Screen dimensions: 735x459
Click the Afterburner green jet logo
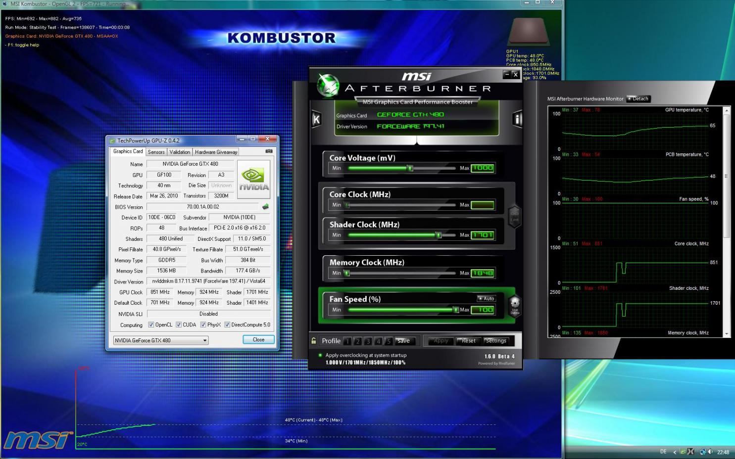tap(328, 85)
